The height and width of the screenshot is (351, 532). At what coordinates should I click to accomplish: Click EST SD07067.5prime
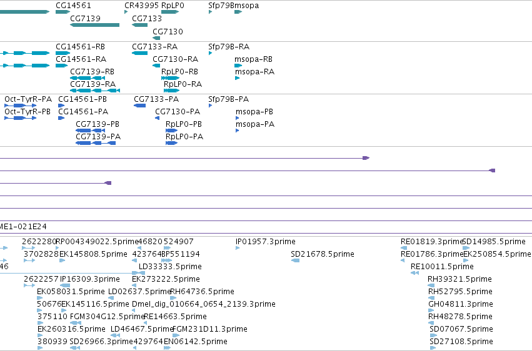(461, 329)
